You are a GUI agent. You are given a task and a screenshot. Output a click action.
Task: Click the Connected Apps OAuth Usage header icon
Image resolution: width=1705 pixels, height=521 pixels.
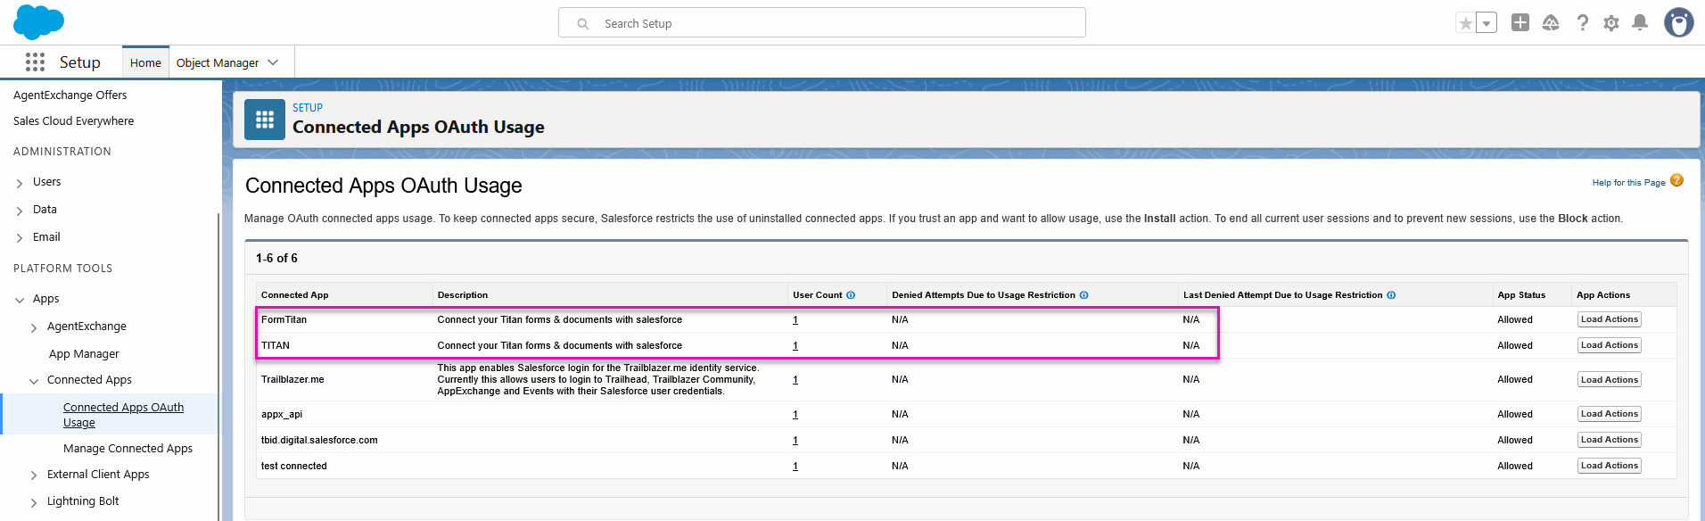(265, 120)
